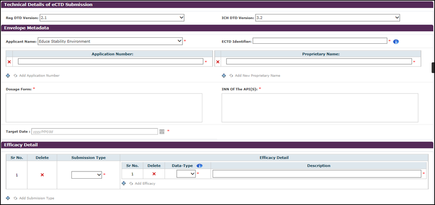The width and height of the screenshot is (435, 205).
Task: Open the Submission Type dropdown
Action: [87, 175]
